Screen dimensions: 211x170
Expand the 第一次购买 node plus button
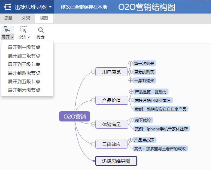click(130, 63)
